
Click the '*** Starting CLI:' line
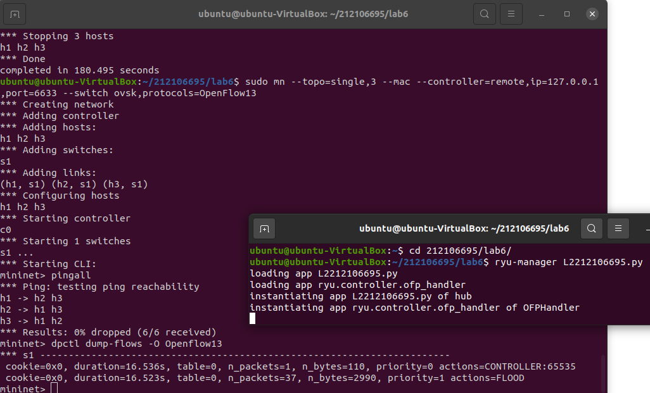click(48, 264)
